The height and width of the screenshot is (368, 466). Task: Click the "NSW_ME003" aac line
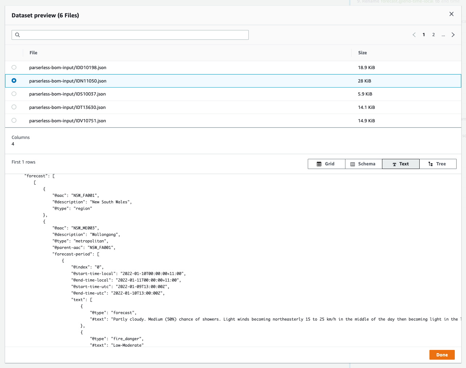point(76,228)
